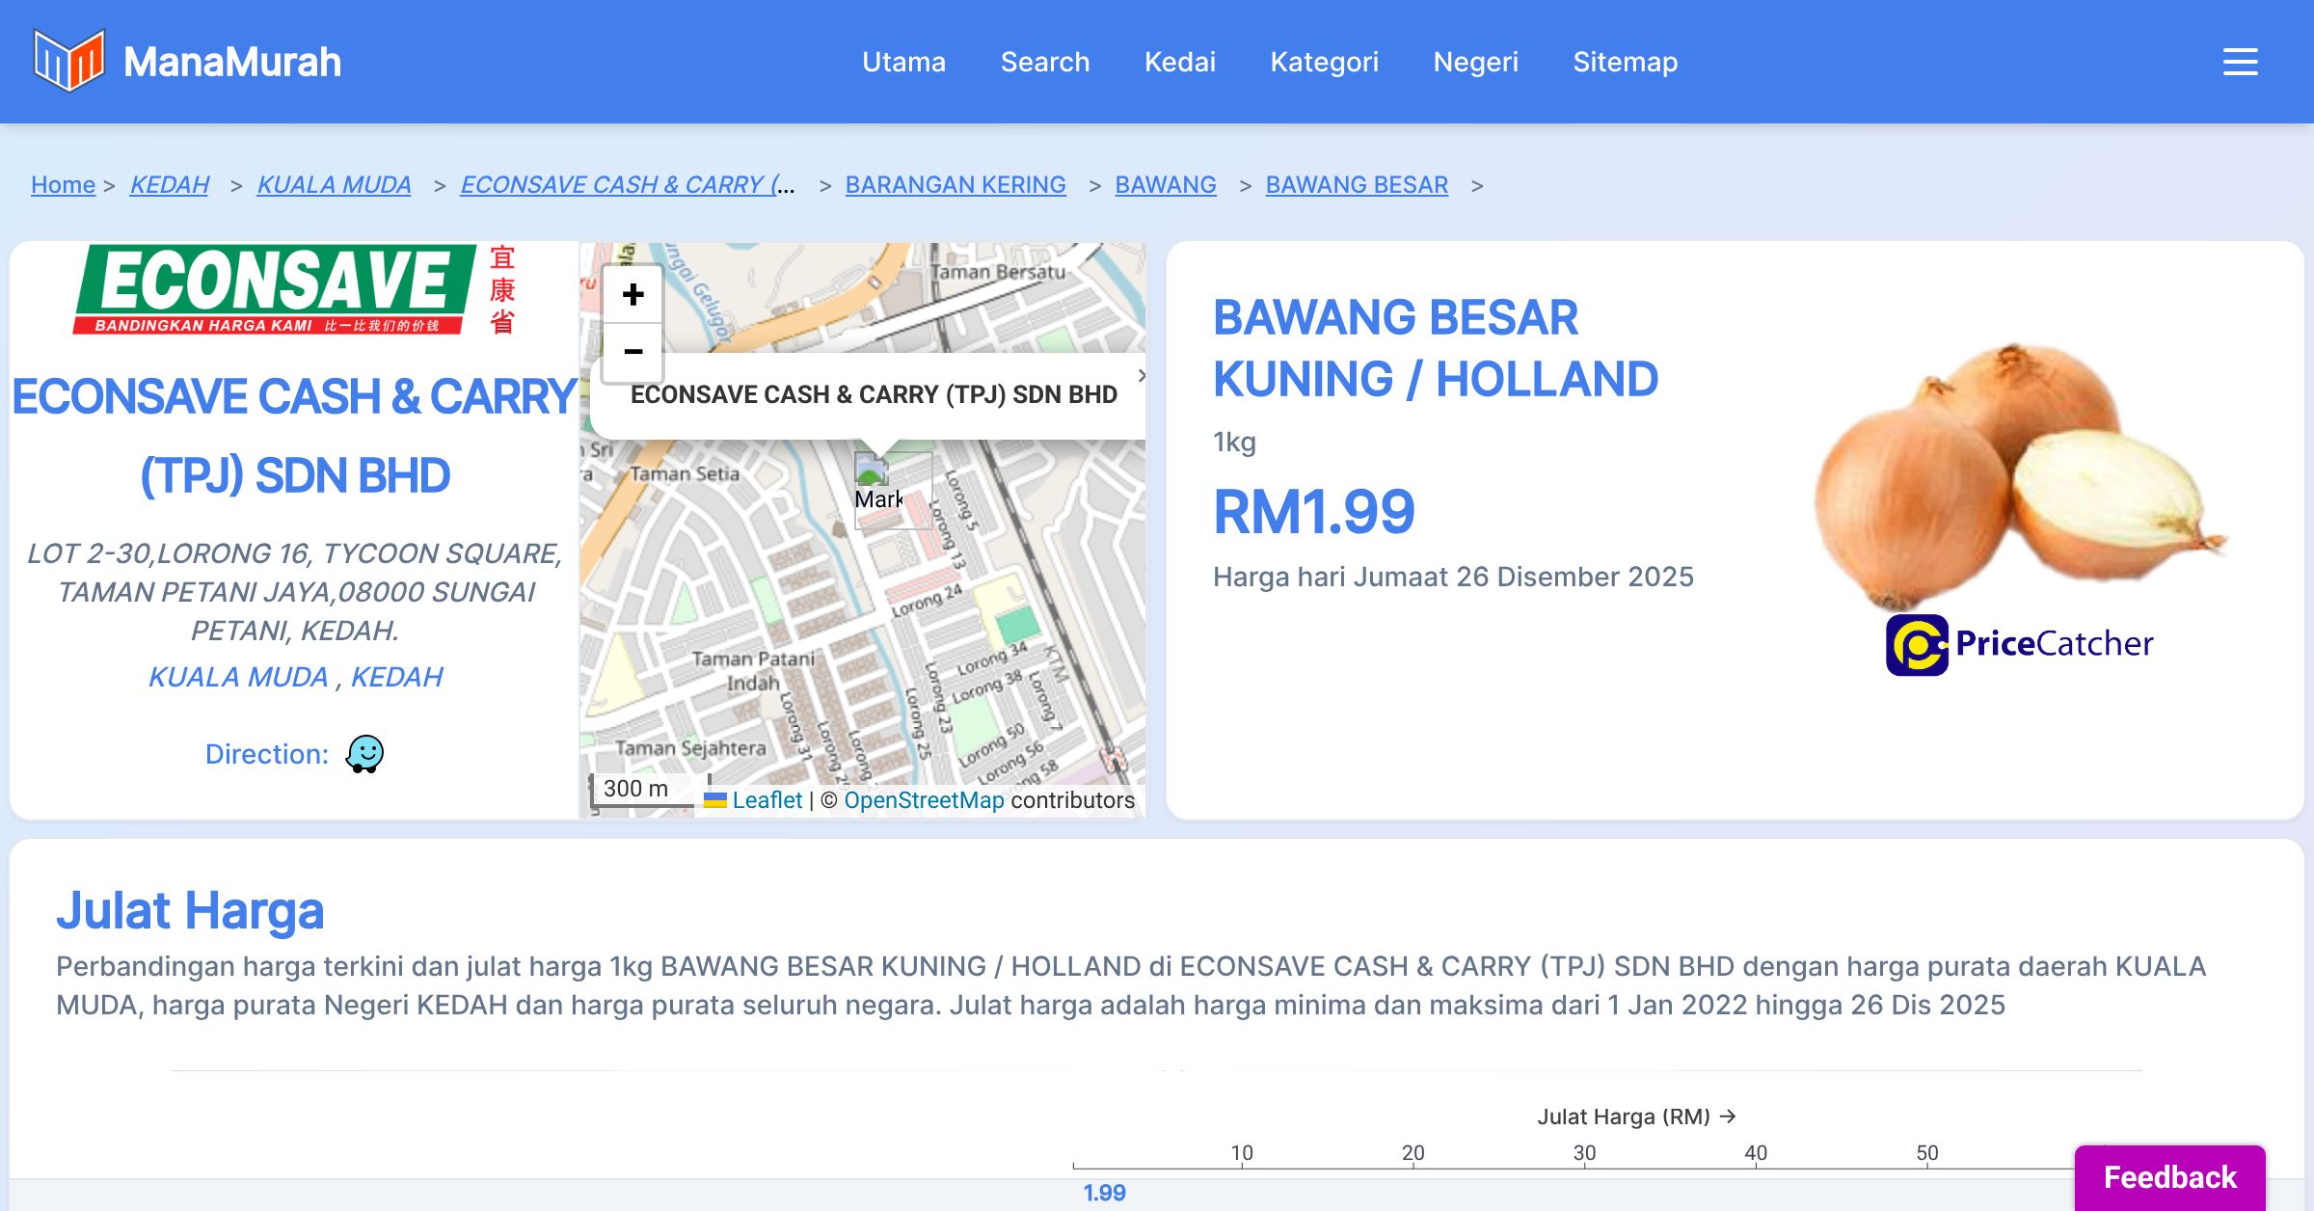Click the PriceCatcher logo

click(x=2019, y=644)
